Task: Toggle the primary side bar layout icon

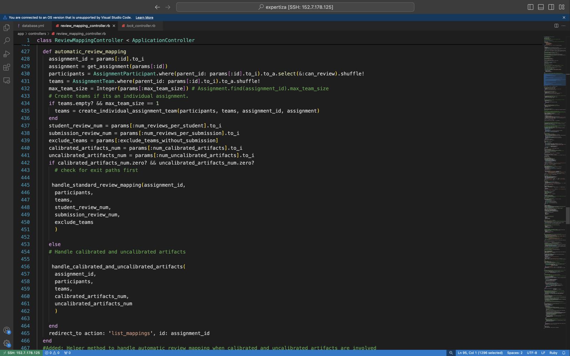Action: [530, 7]
